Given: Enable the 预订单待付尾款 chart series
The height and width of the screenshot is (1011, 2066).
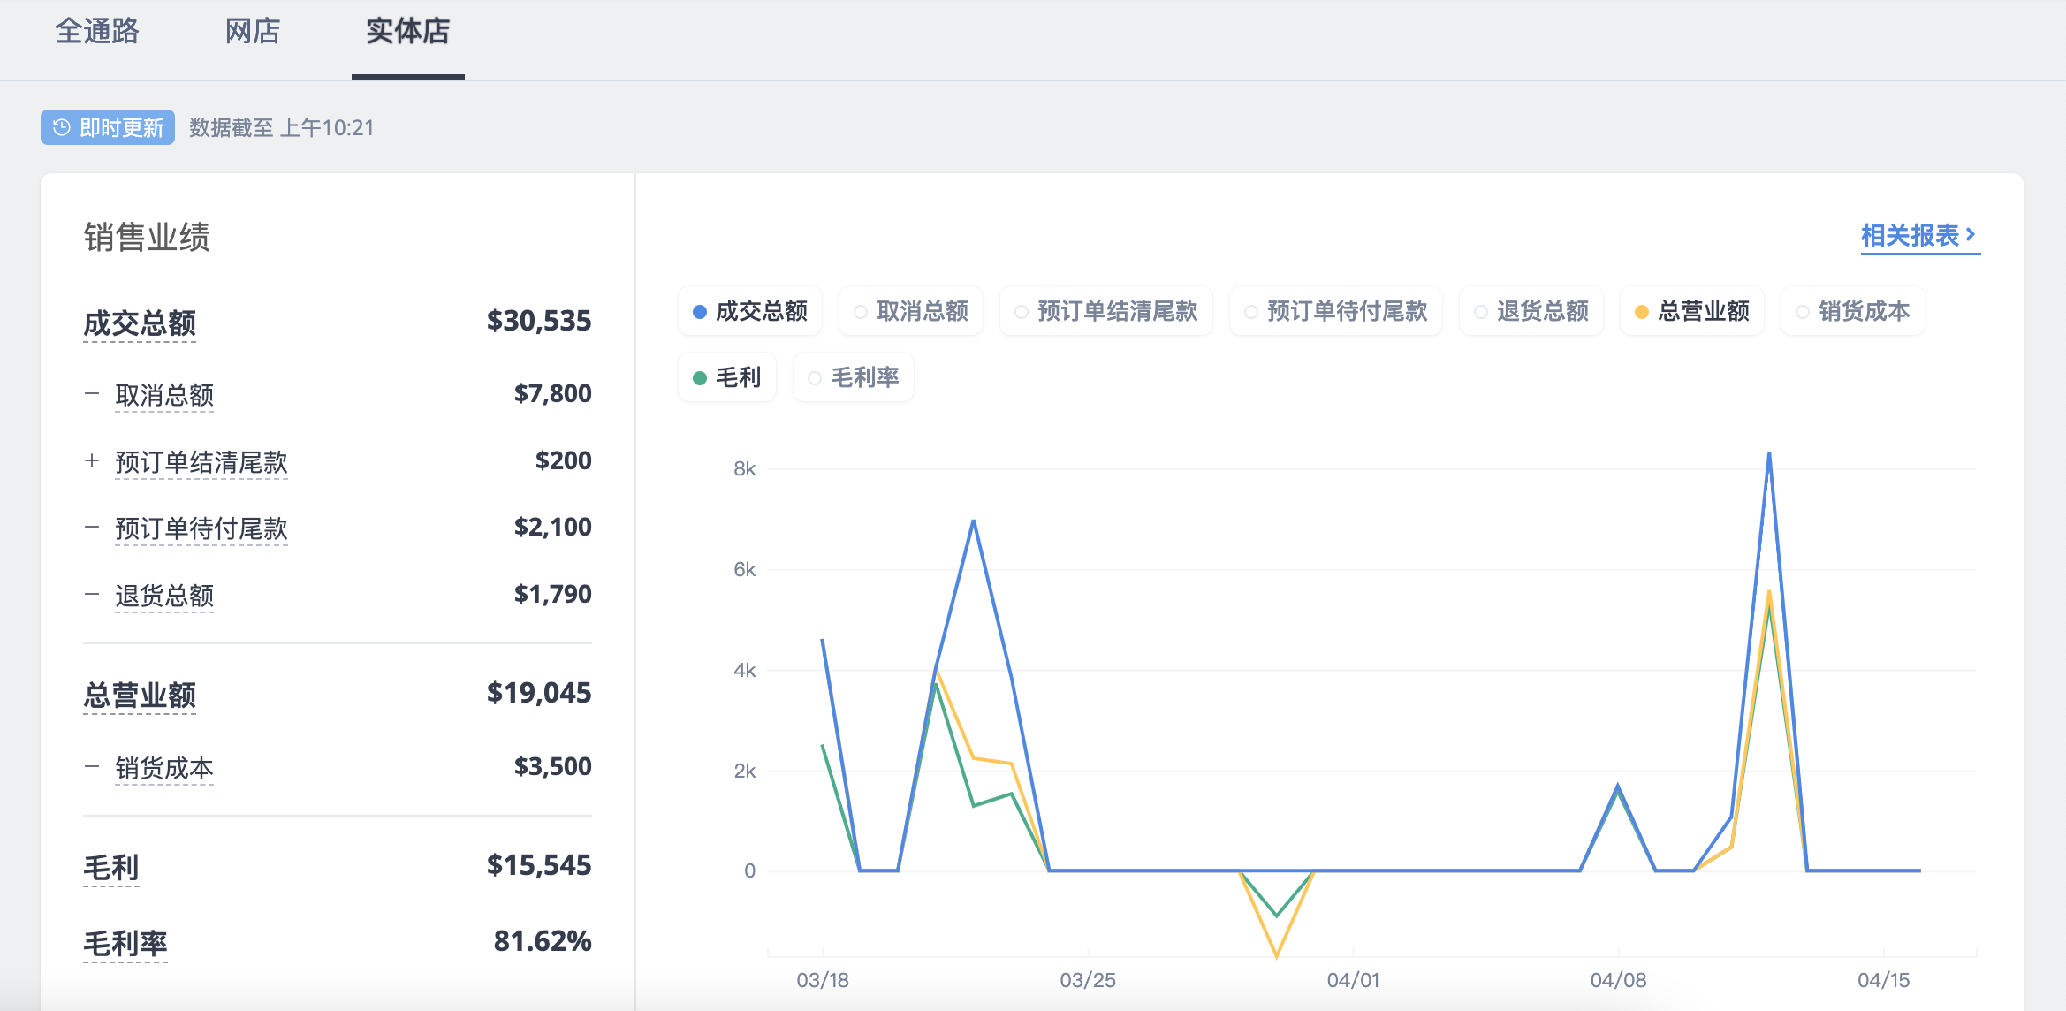Looking at the screenshot, I should point(1336,311).
